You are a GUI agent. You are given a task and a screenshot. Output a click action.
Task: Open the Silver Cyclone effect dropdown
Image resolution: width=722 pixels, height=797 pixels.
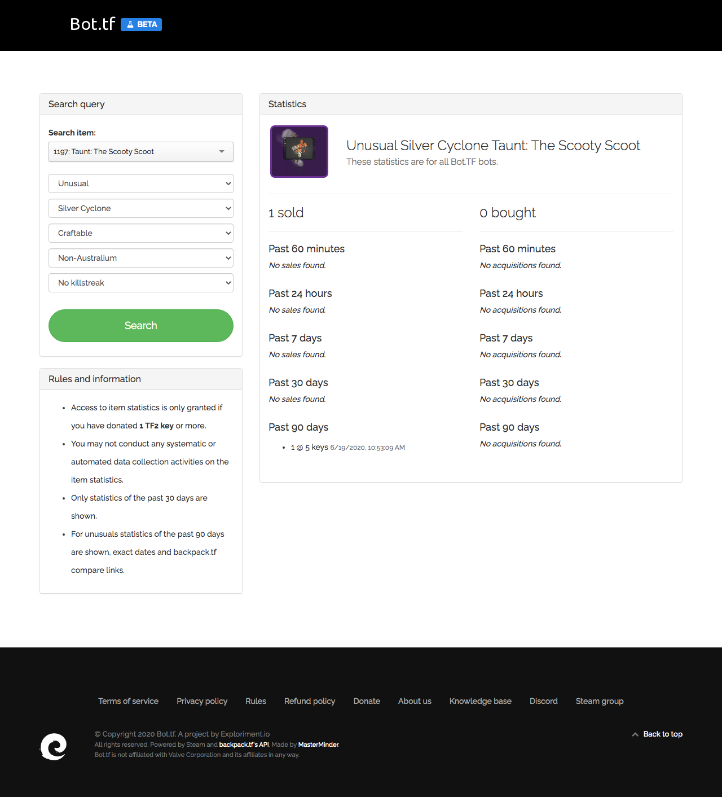tap(141, 208)
